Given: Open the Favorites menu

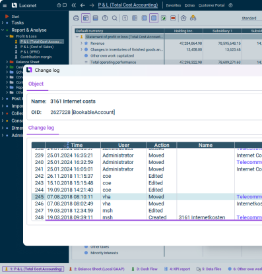Looking at the screenshot, I should pyautogui.click(x=174, y=5).
